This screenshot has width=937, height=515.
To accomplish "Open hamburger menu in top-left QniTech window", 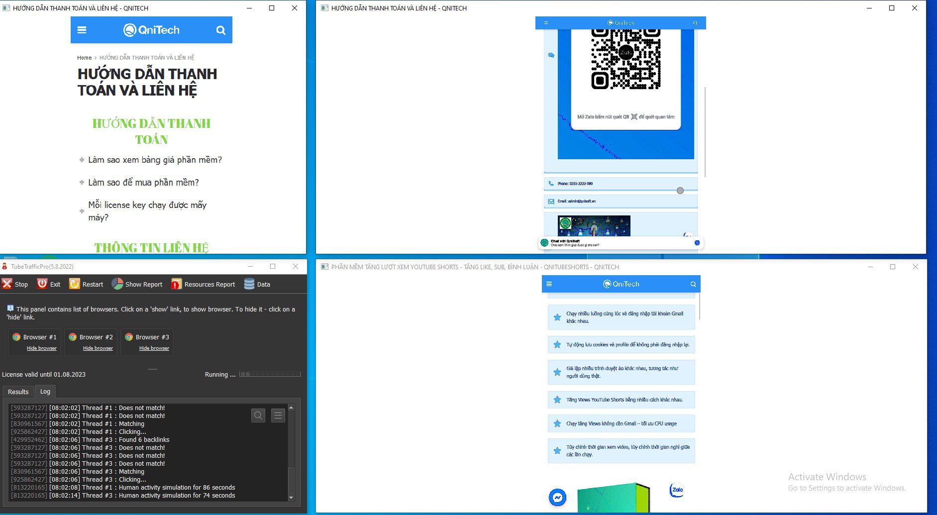I will 82,30.
